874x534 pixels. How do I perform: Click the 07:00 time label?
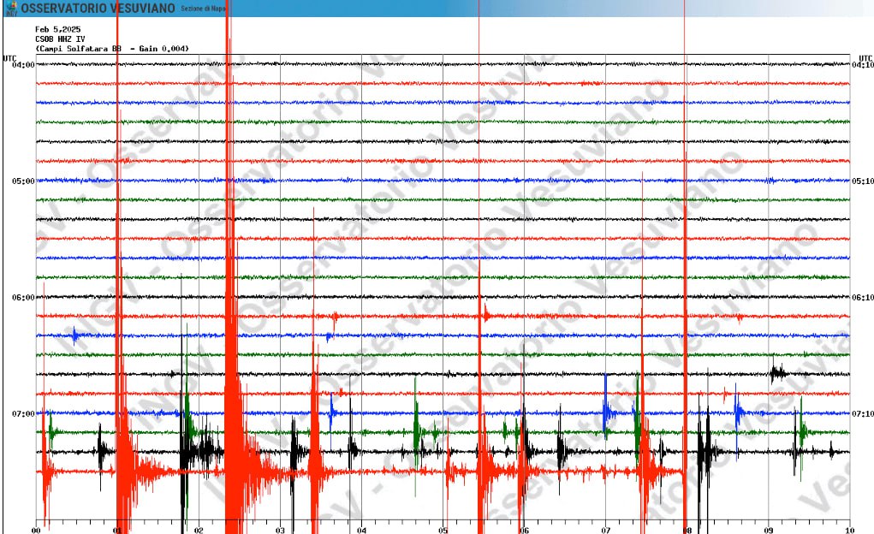click(23, 413)
